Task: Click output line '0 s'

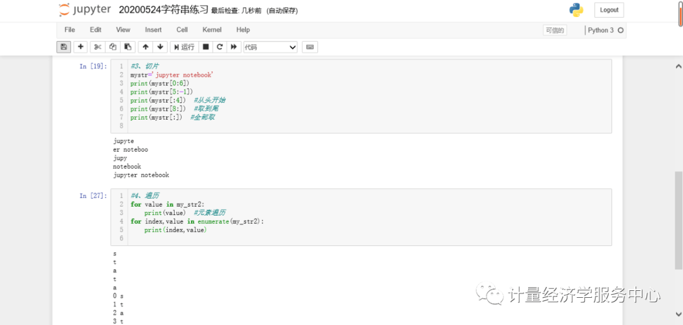Action: (118, 296)
